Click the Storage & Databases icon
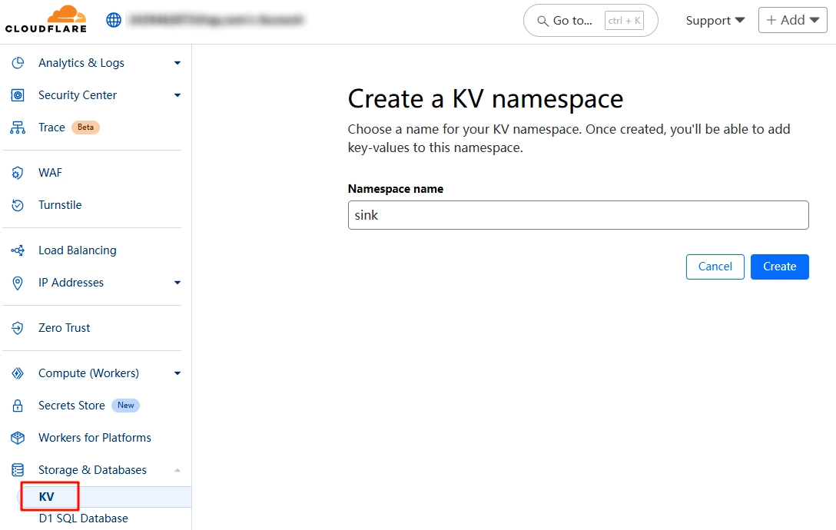The image size is (836, 530). (x=18, y=470)
